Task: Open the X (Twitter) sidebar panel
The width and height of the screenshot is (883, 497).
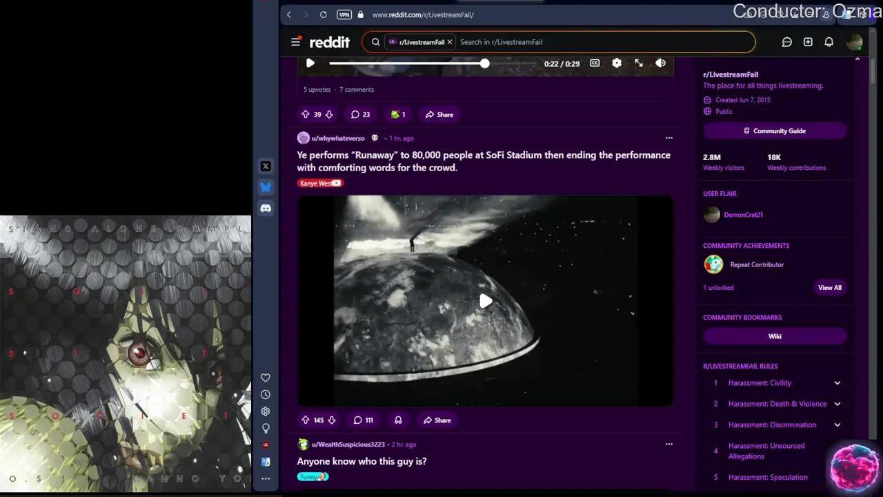Action: point(266,166)
